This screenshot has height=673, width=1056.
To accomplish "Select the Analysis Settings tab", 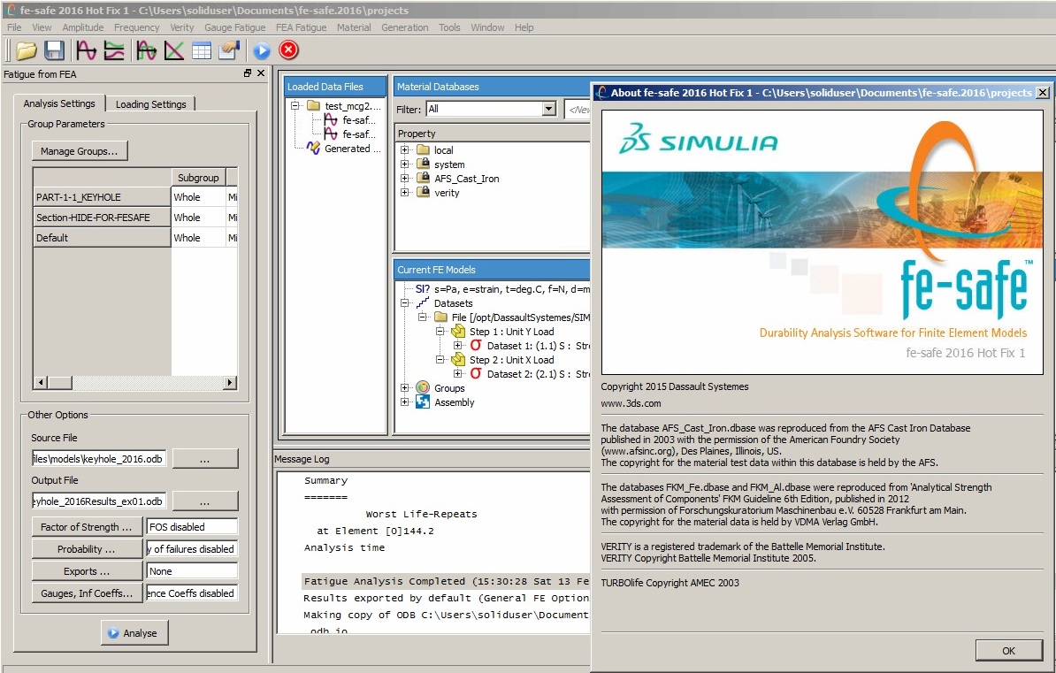I will [59, 103].
